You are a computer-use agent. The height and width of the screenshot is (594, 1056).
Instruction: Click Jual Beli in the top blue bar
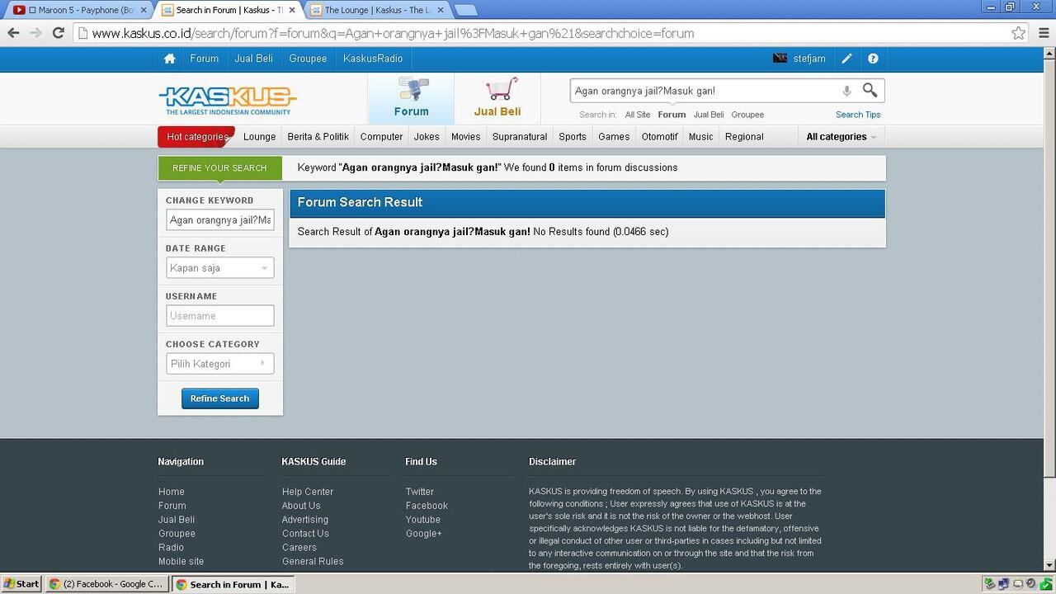point(253,59)
